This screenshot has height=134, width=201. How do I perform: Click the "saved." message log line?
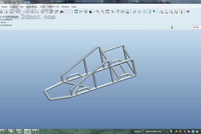[3, 22]
